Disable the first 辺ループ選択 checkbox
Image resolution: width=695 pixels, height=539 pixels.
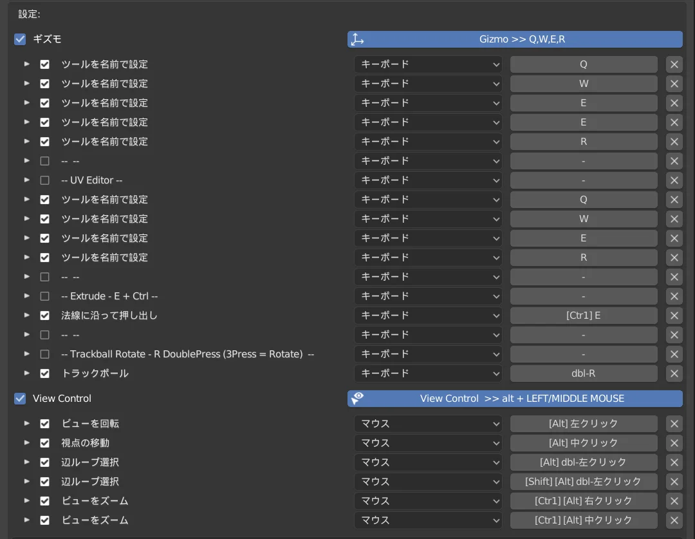[x=44, y=462]
